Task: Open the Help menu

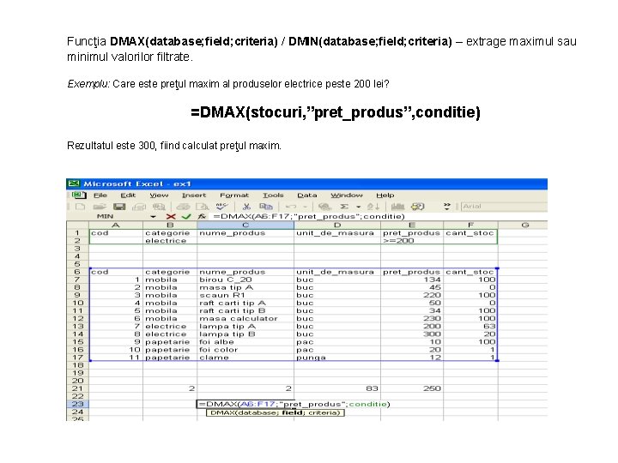Action: [385, 195]
